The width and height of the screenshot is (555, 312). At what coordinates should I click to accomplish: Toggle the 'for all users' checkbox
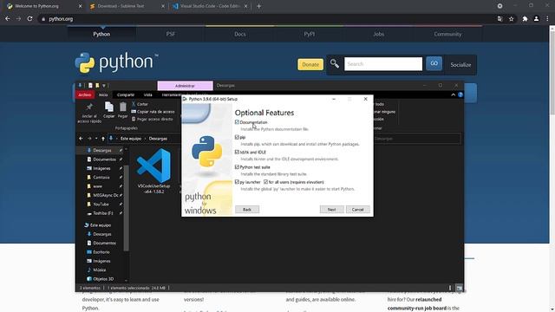266,182
